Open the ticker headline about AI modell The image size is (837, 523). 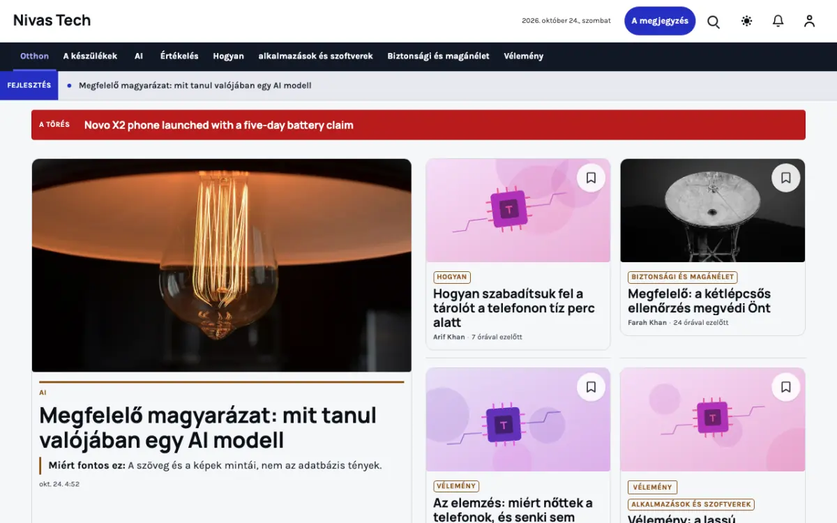click(195, 86)
